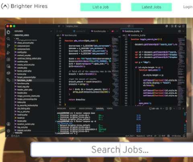The image size is (193, 162).
Task: Open the Explorer panel more actions menu
Action: pyautogui.click(x=51, y=31)
